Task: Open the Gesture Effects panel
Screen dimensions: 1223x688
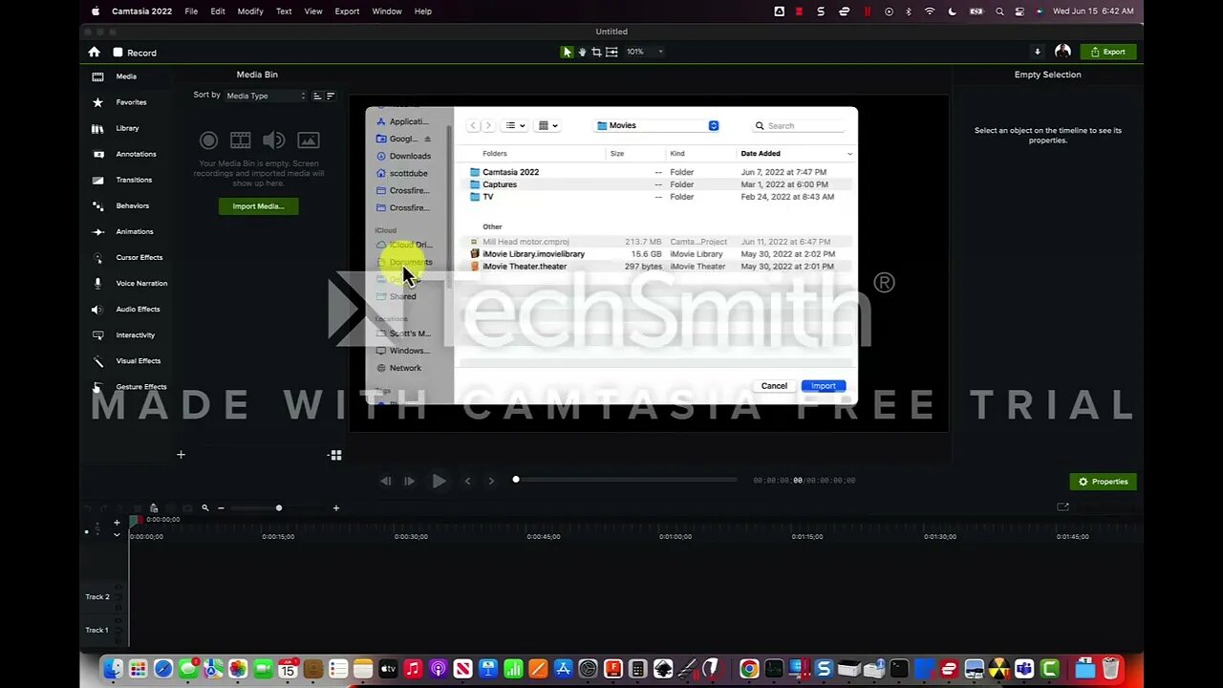Action: click(x=130, y=387)
